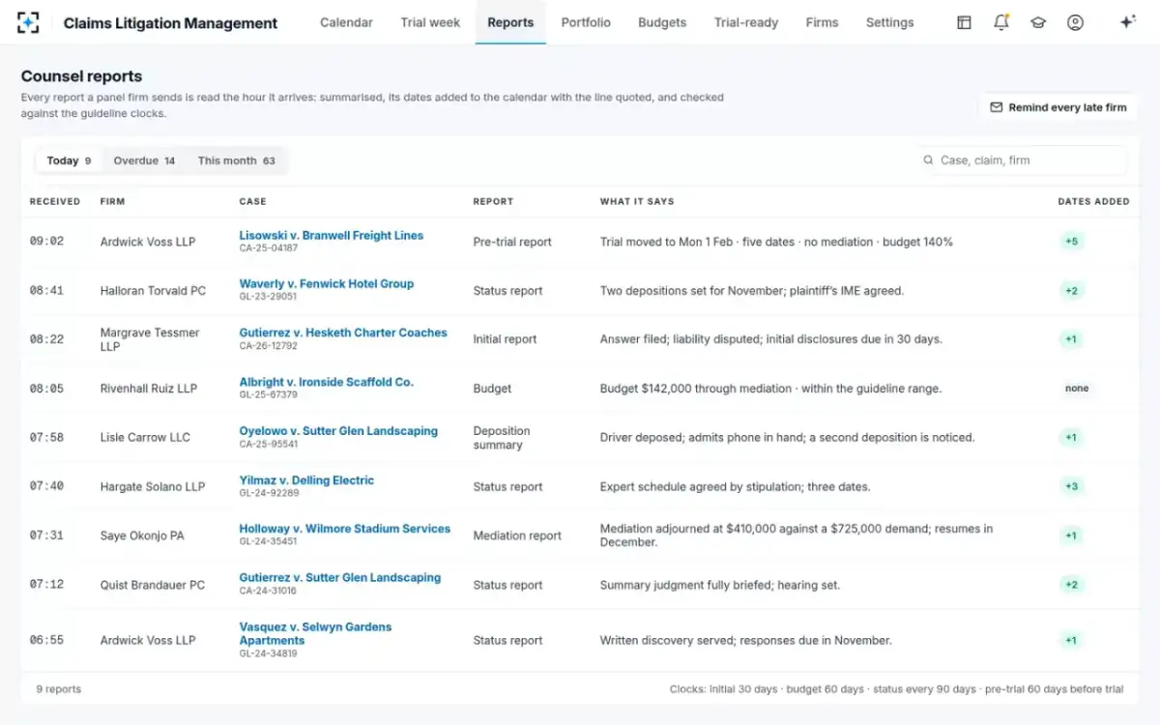This screenshot has width=1160, height=725.
Task: Open Waverly v. Fenwick Hotel Group case
Action: click(x=327, y=283)
